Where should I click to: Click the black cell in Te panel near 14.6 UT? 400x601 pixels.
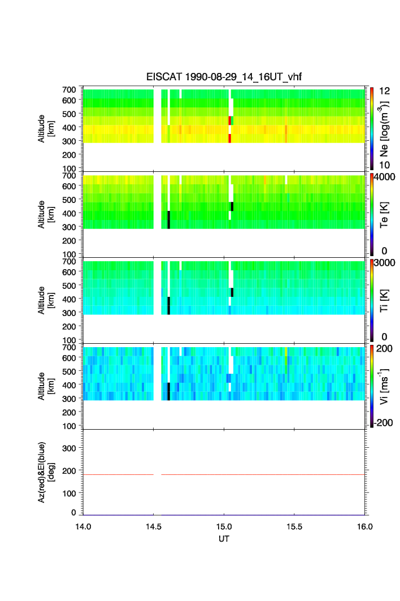tap(168, 219)
